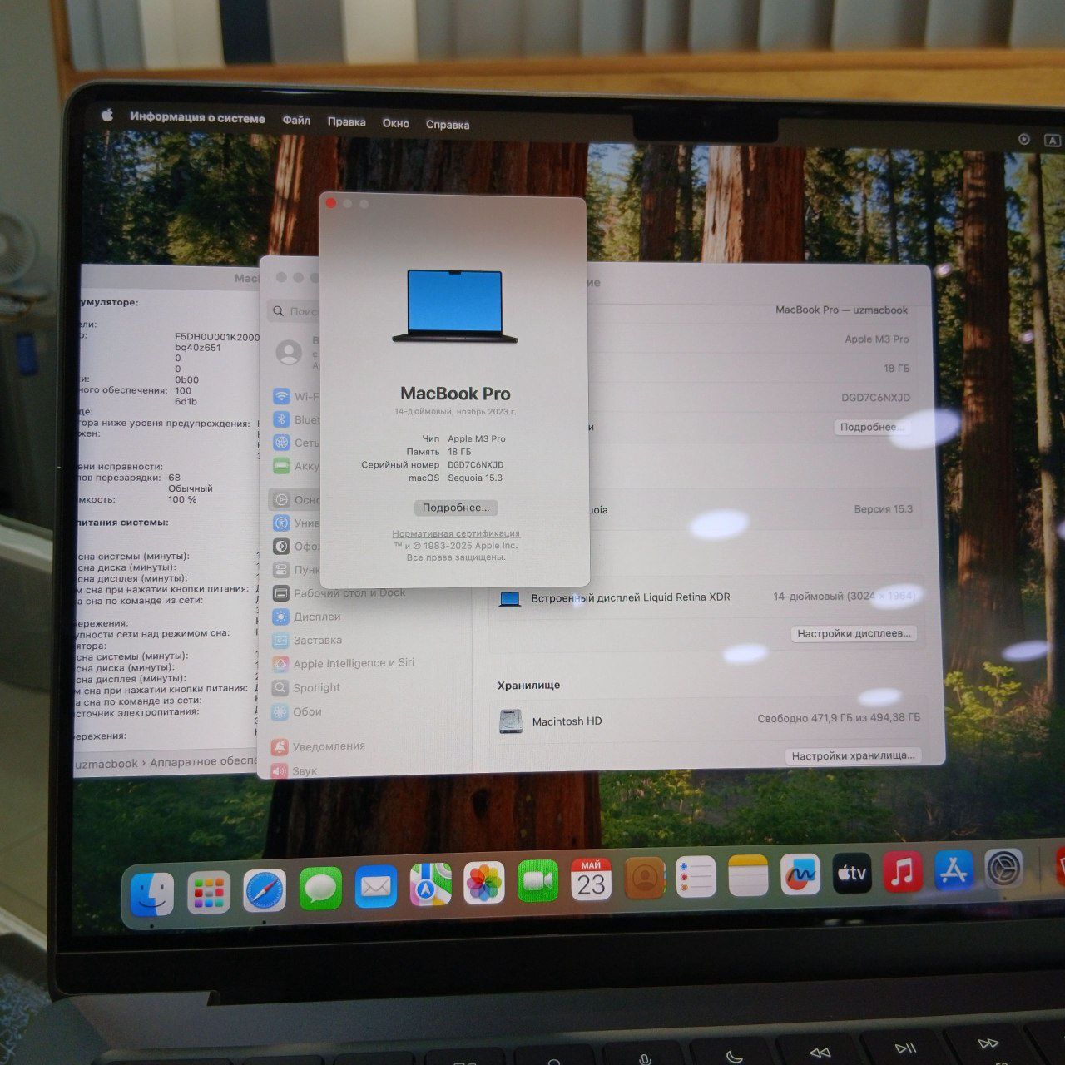Open the Music app in Dock
The width and height of the screenshot is (1065, 1065).
click(902, 872)
